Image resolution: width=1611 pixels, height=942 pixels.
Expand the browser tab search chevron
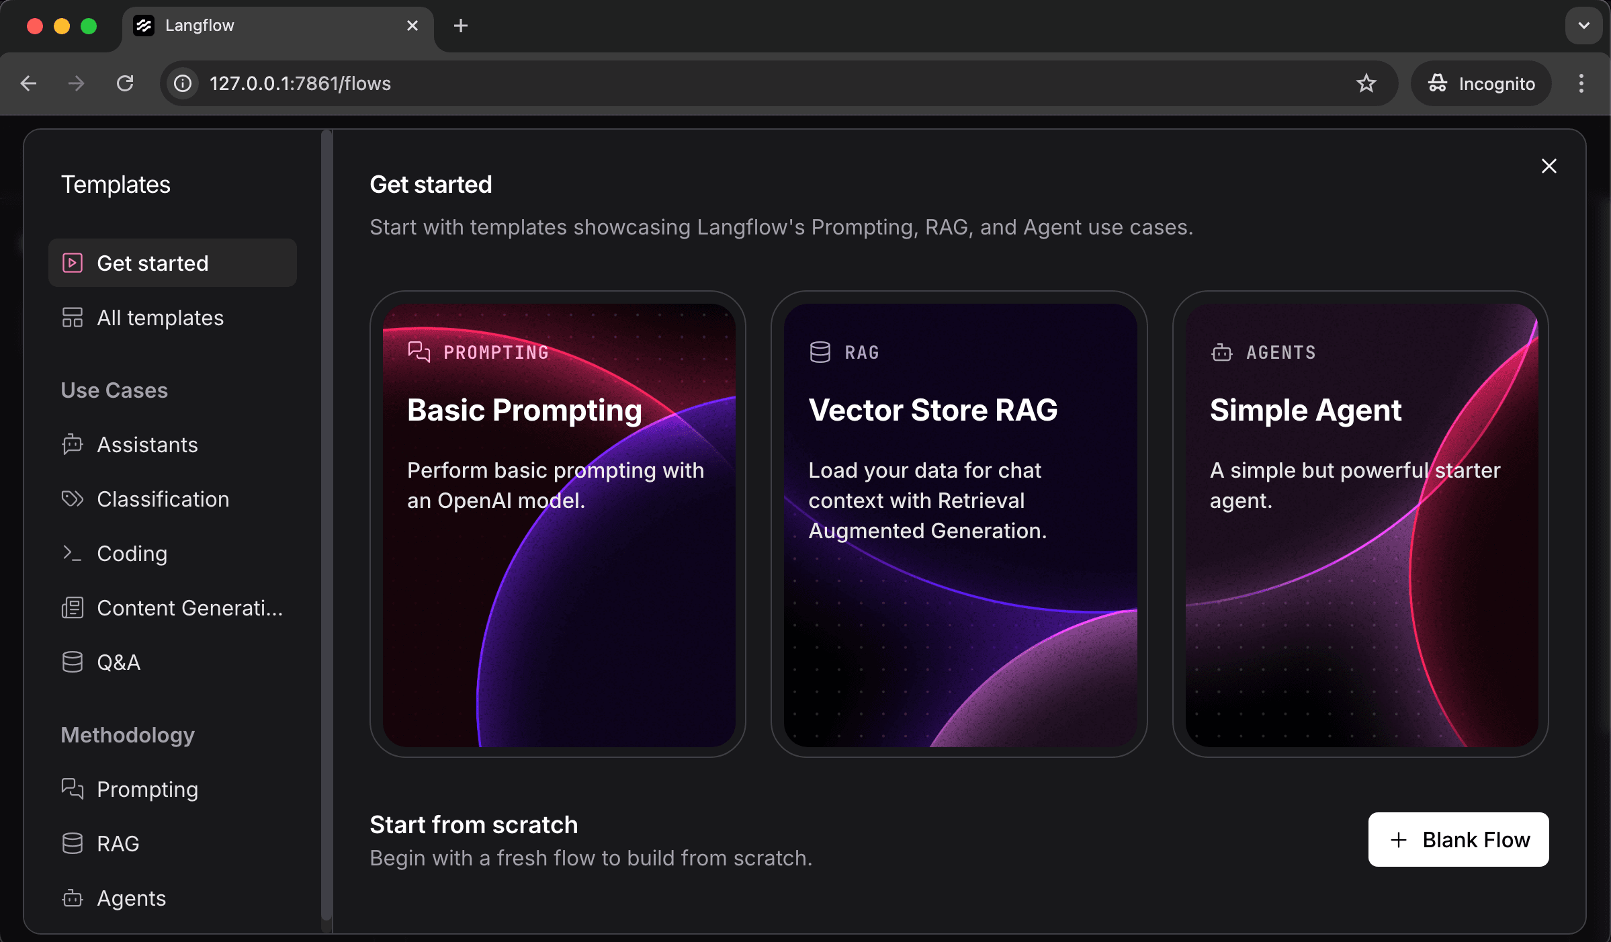[1583, 26]
